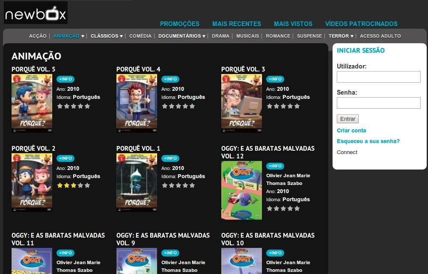Show +INFO for Porquê Vol. 5
This screenshot has height=274, width=428.
(65, 79)
